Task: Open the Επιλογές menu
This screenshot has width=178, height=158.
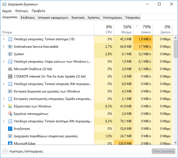Action: [x=22, y=11]
